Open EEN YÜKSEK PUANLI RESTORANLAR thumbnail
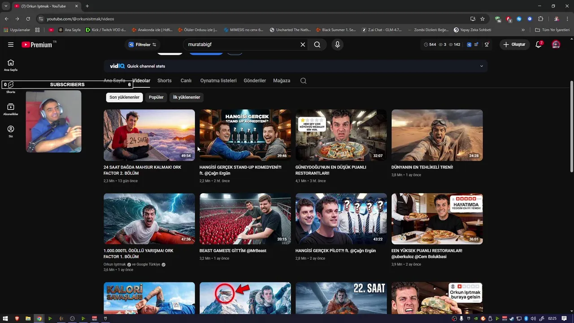The height and width of the screenshot is (323, 574). pyautogui.click(x=437, y=219)
